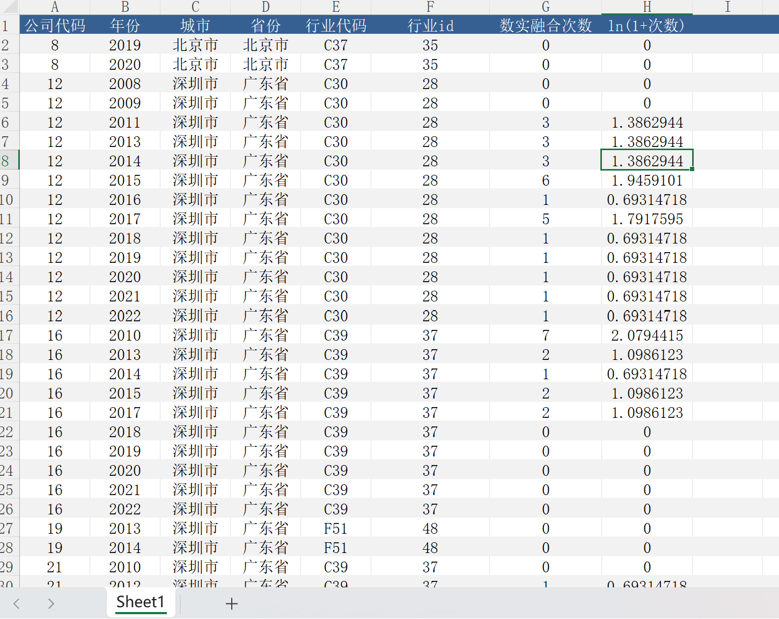Select the industry id 48 in row 28
Viewport: 779px width, 619px height.
point(430,548)
